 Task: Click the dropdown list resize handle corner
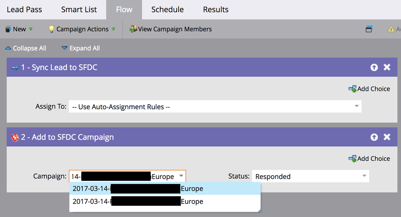click(x=259, y=210)
